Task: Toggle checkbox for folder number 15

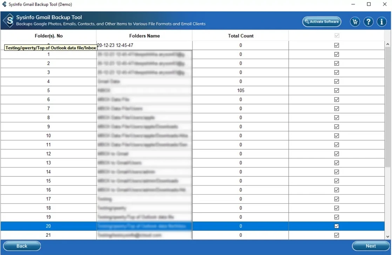Action: [x=337, y=181]
